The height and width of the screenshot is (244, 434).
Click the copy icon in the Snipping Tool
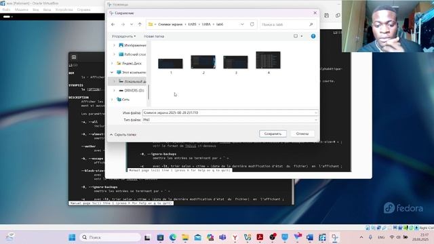(x=338, y=16)
